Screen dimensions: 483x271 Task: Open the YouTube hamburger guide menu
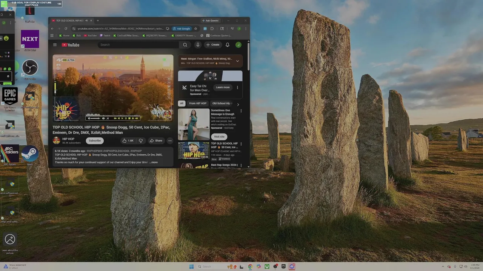(55, 45)
